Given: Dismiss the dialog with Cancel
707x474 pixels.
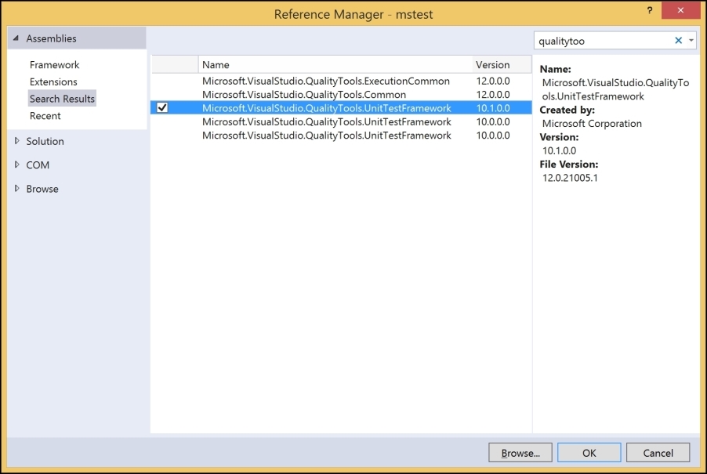Looking at the screenshot, I should click(x=657, y=452).
